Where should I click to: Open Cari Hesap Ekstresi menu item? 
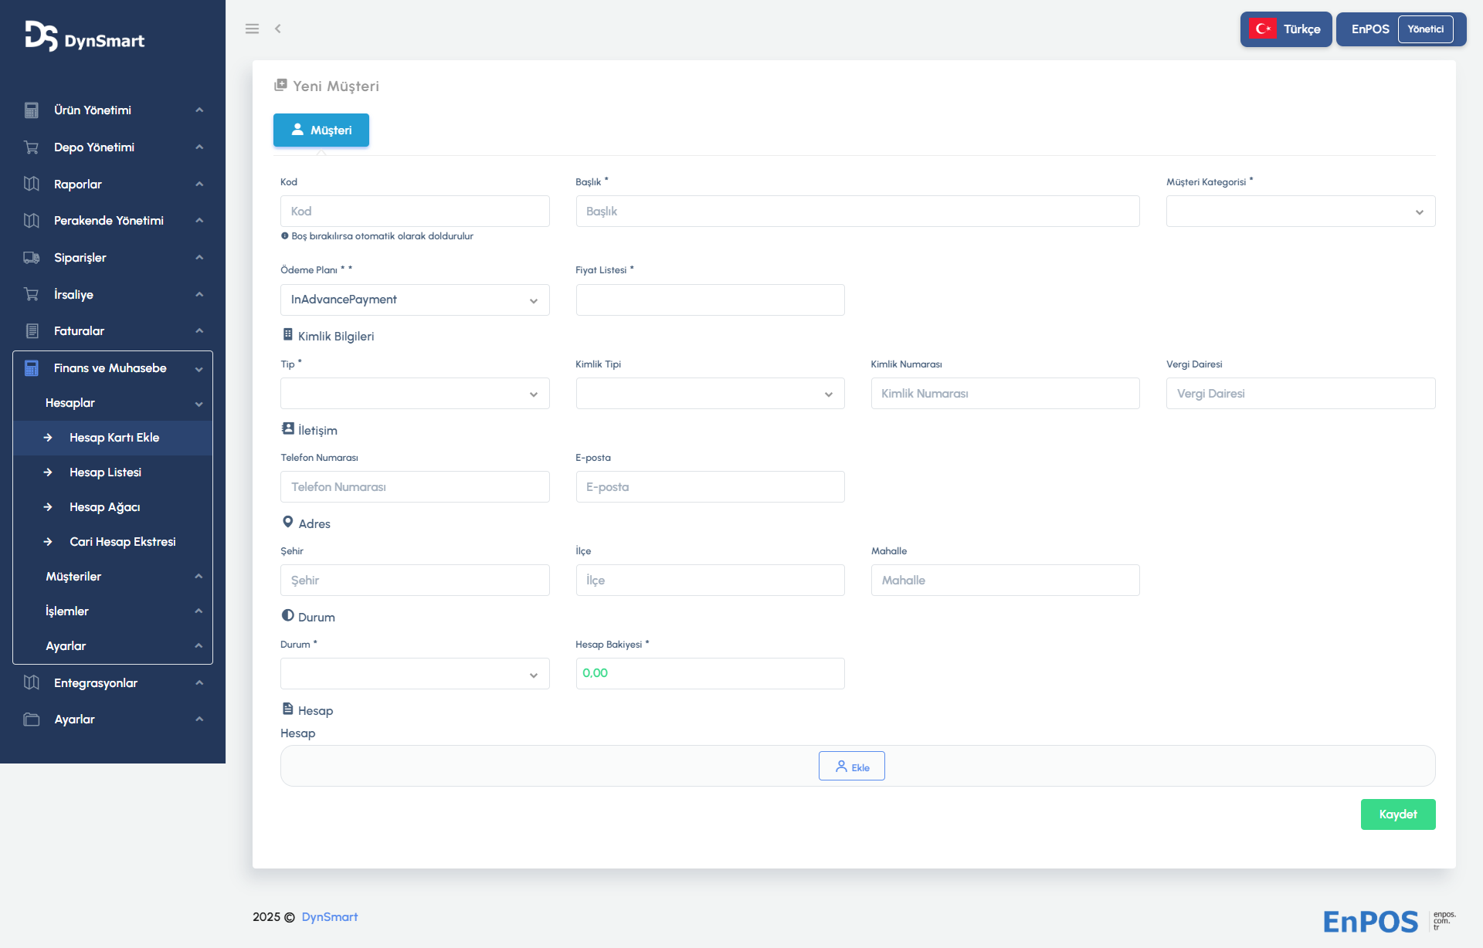coord(122,542)
